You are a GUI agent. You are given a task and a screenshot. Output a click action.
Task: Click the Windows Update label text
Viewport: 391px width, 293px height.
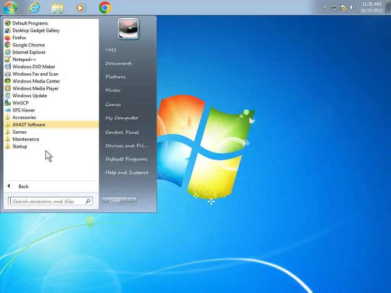point(30,95)
